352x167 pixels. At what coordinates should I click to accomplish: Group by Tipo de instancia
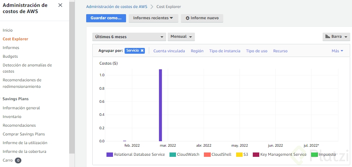(225, 51)
